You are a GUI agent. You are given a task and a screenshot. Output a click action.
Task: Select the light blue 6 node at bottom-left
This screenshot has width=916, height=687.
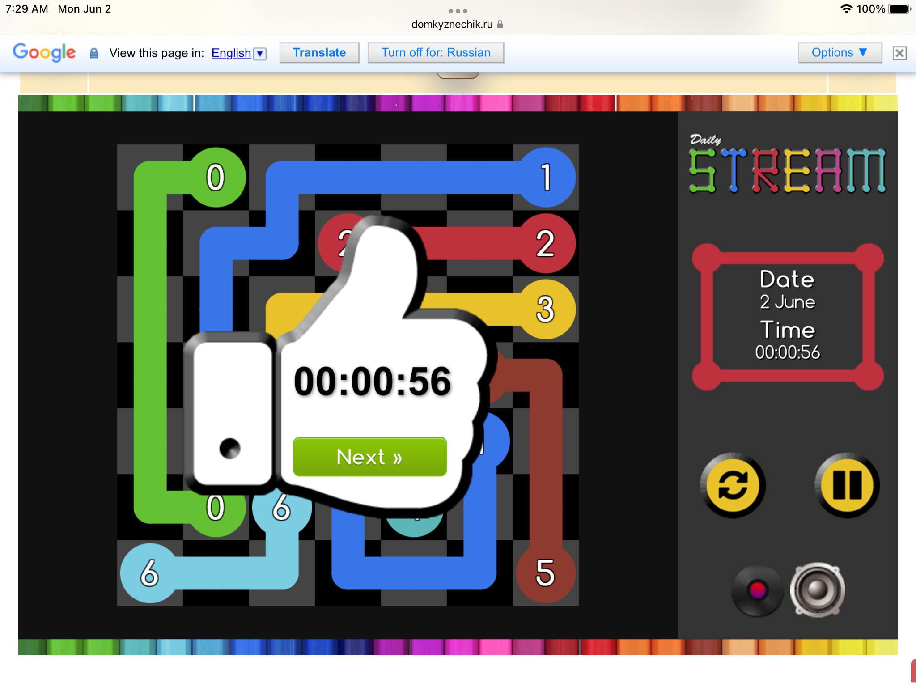[x=150, y=573]
